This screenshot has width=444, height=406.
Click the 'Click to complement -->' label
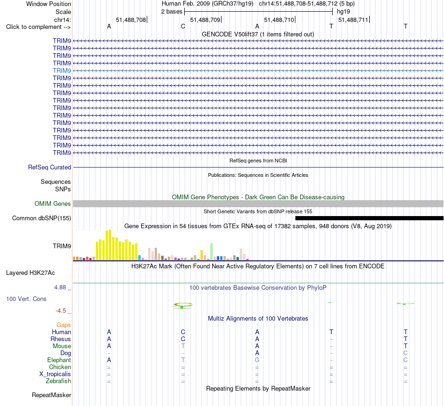[38, 27]
